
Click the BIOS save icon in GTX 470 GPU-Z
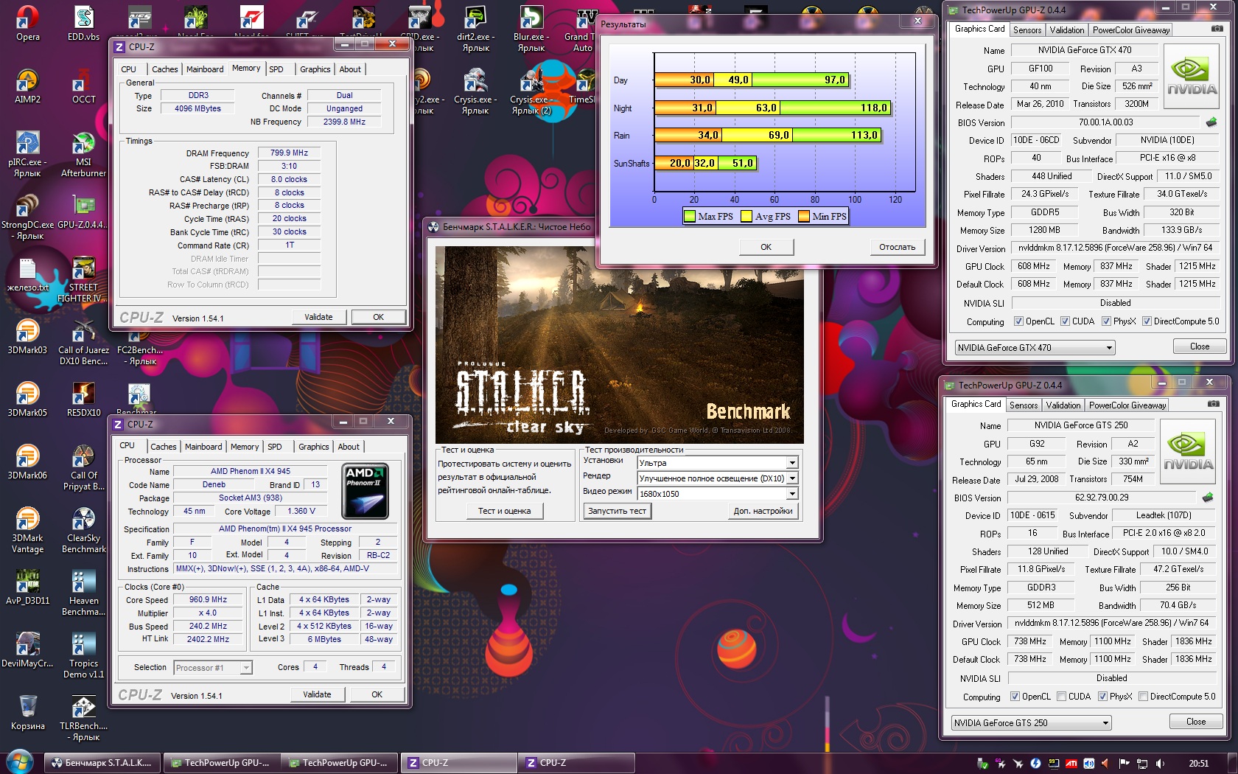pos(1211,122)
